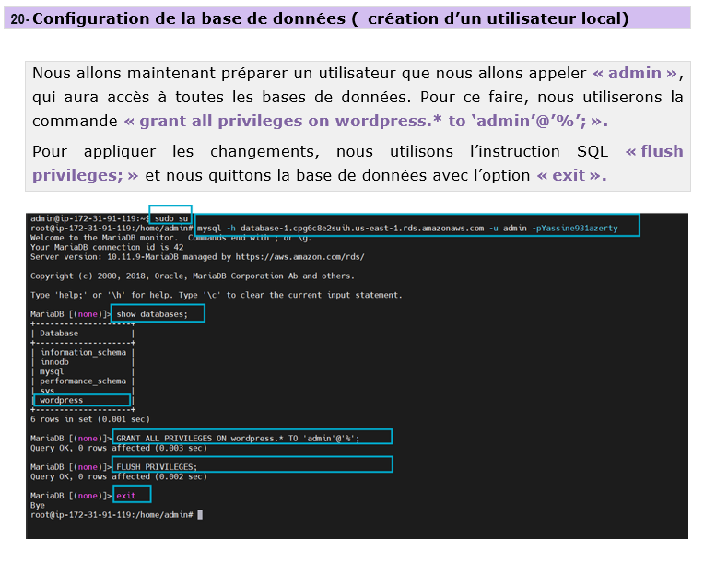Select the purple "« admin »" word in the paragraph

click(x=635, y=73)
